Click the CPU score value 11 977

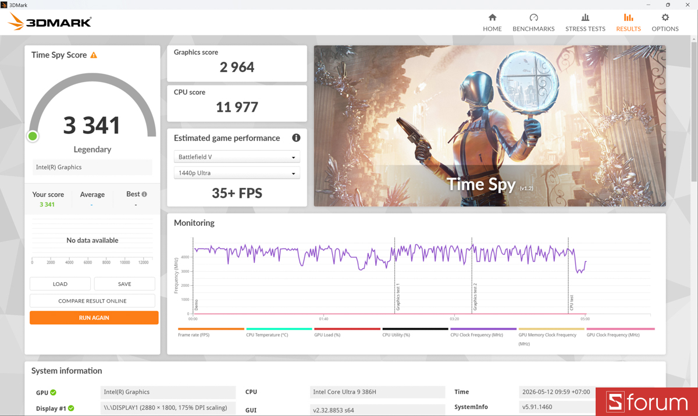(x=237, y=107)
